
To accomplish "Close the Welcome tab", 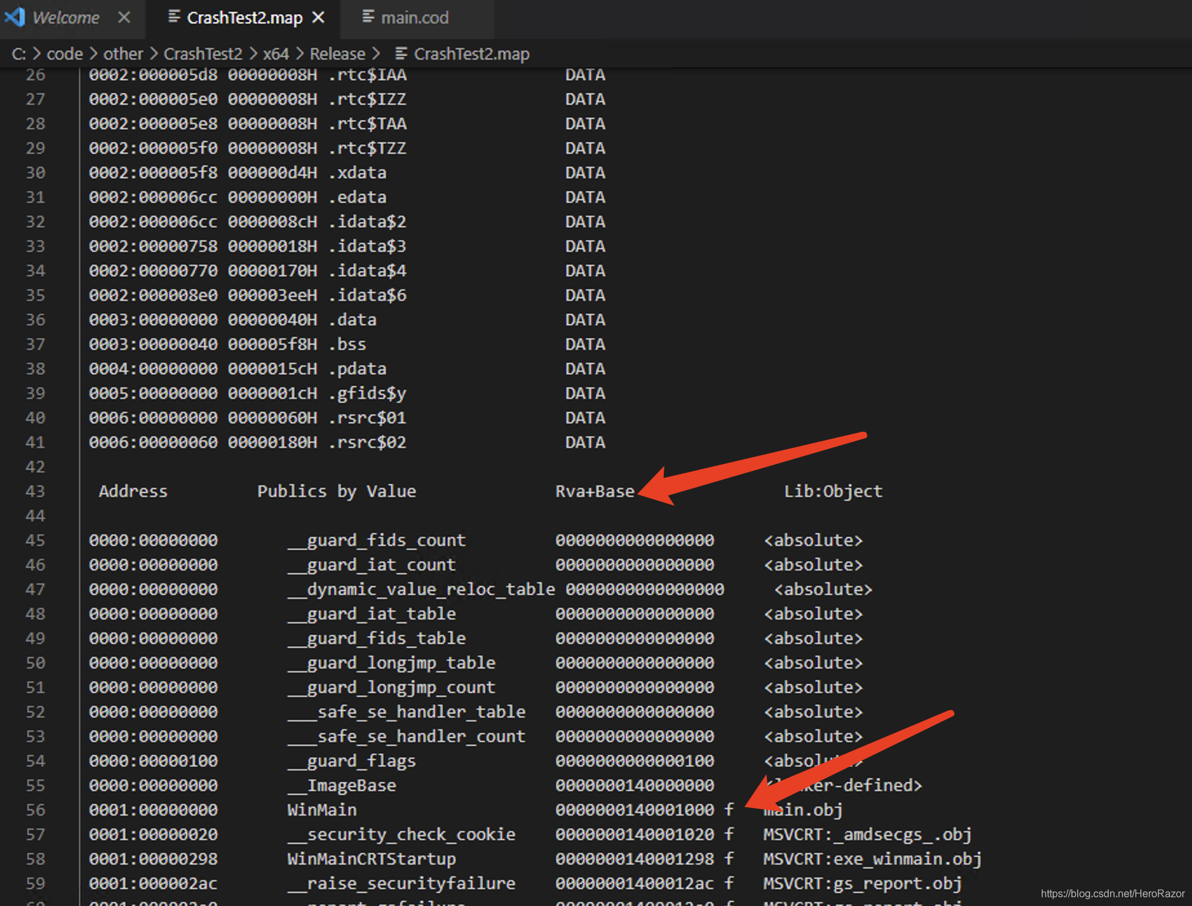I will click(124, 17).
